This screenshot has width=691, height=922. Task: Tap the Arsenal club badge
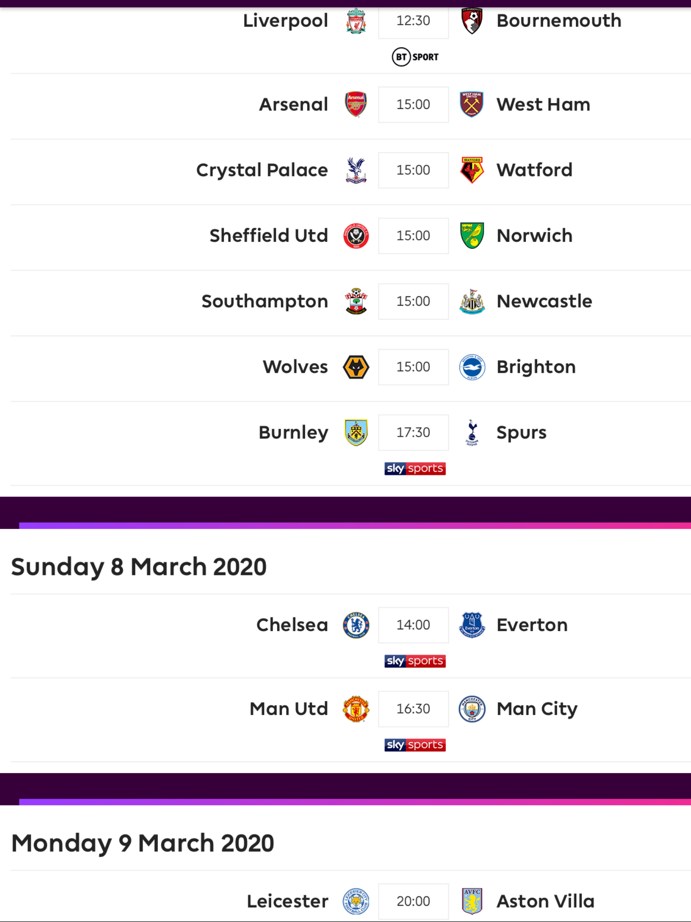click(x=356, y=104)
